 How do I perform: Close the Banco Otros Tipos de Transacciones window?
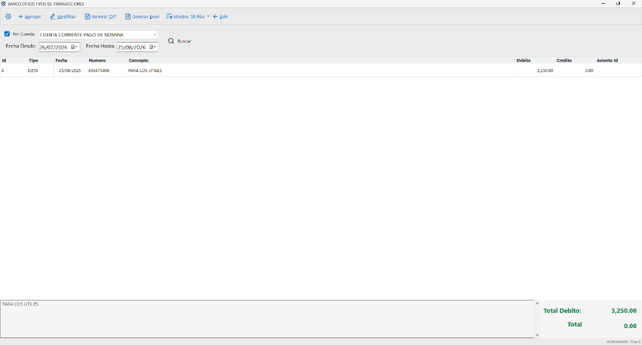tap(633, 3)
